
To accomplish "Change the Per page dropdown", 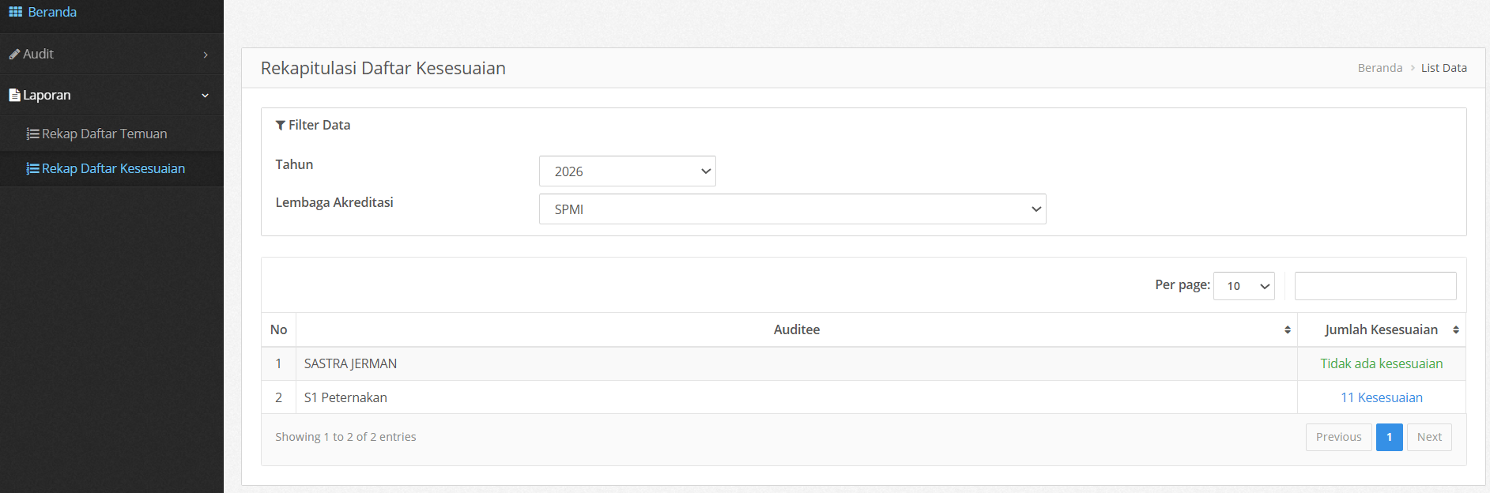I will pos(1244,286).
